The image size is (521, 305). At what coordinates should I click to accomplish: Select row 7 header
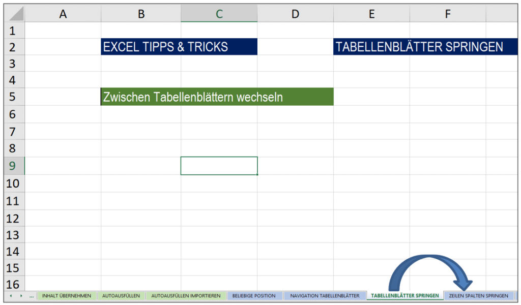coord(14,132)
